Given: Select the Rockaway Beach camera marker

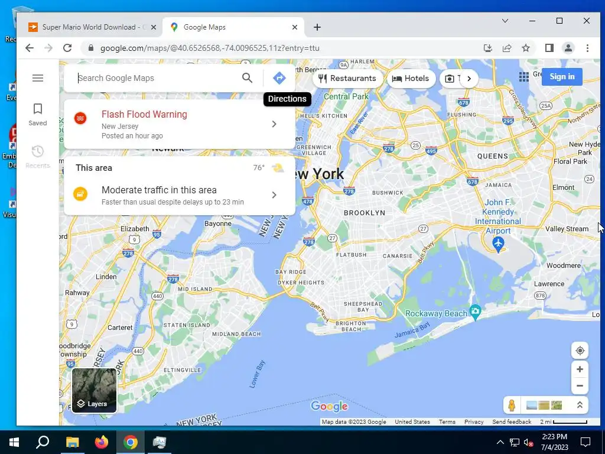Looking at the screenshot, I should click(476, 312).
